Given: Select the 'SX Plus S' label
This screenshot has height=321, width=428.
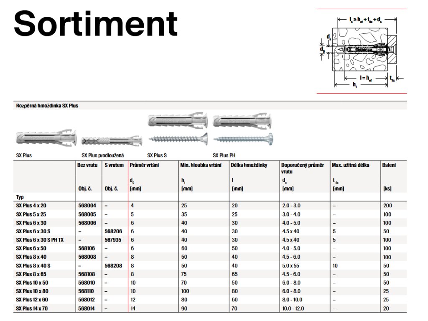Looking at the screenshot, I should (157, 155).
